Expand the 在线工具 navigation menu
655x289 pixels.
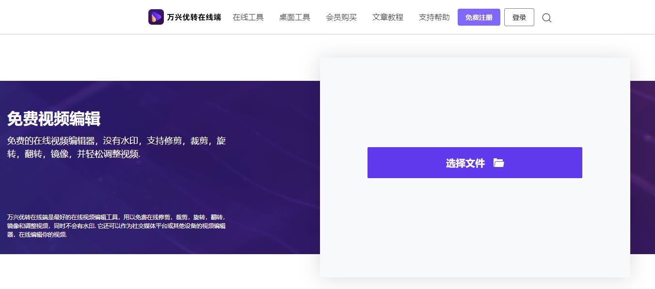pyautogui.click(x=248, y=17)
